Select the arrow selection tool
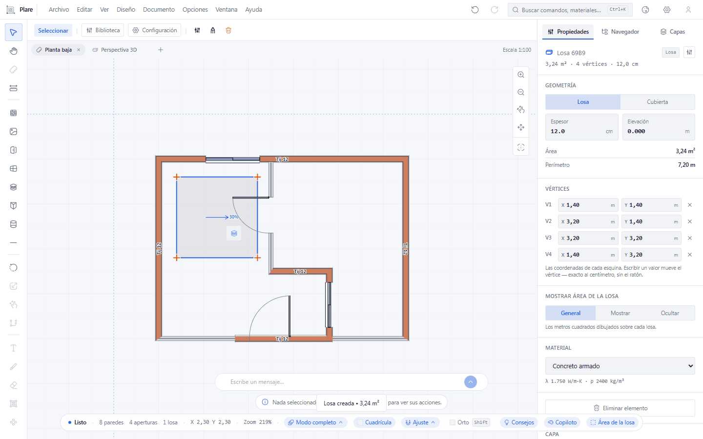The height and width of the screenshot is (439, 703). pyautogui.click(x=14, y=33)
